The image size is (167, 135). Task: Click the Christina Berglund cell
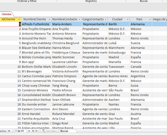67,43
